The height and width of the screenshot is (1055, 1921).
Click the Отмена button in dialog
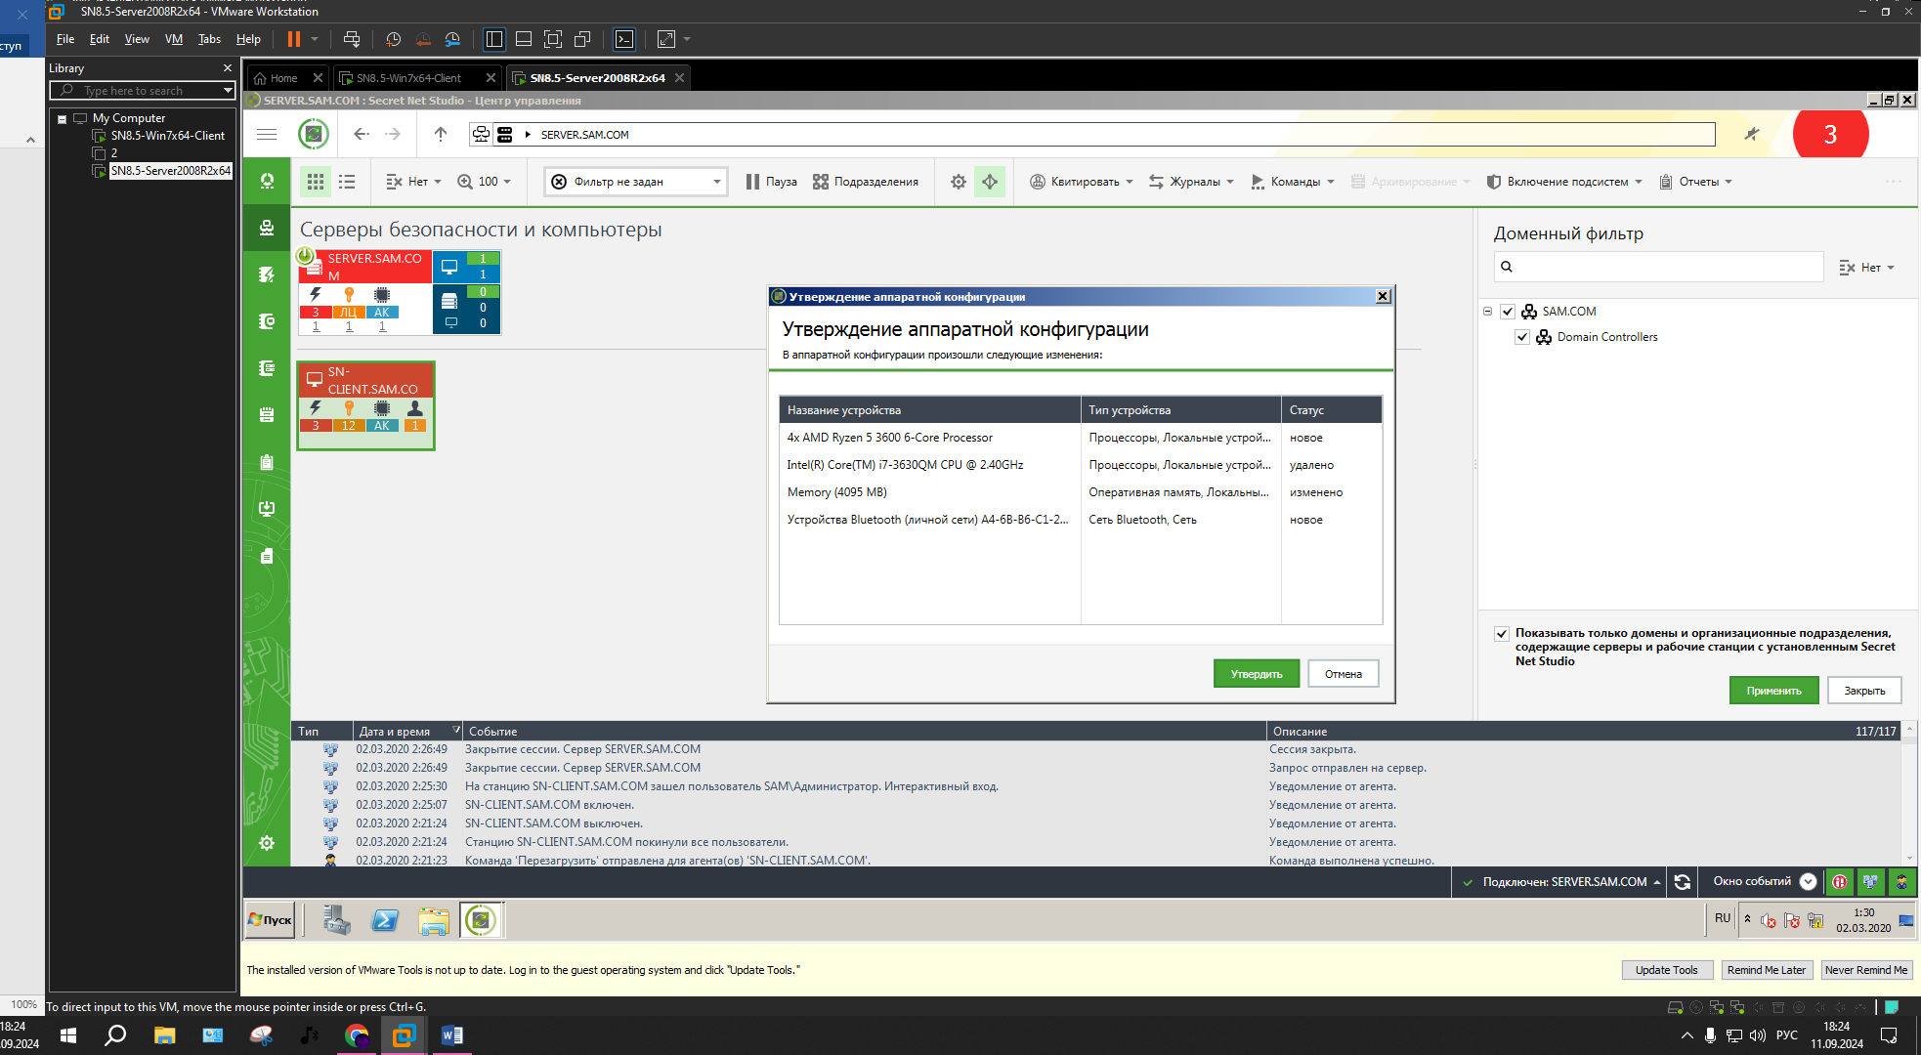click(x=1344, y=674)
